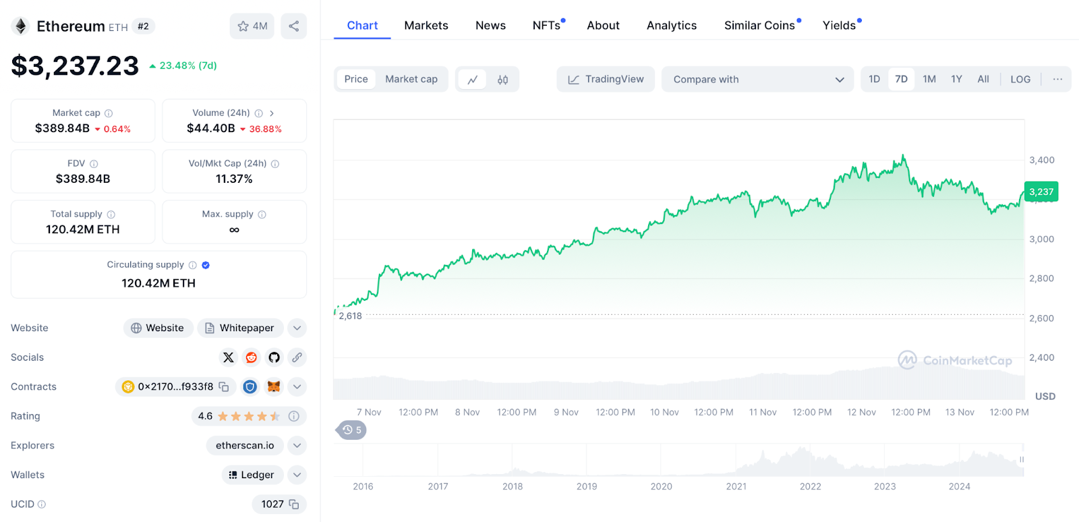
Task: Switch to candlestick chart icon
Action: 503,80
